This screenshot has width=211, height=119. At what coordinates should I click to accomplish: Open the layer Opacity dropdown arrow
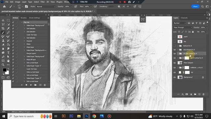(x=207, y=27)
